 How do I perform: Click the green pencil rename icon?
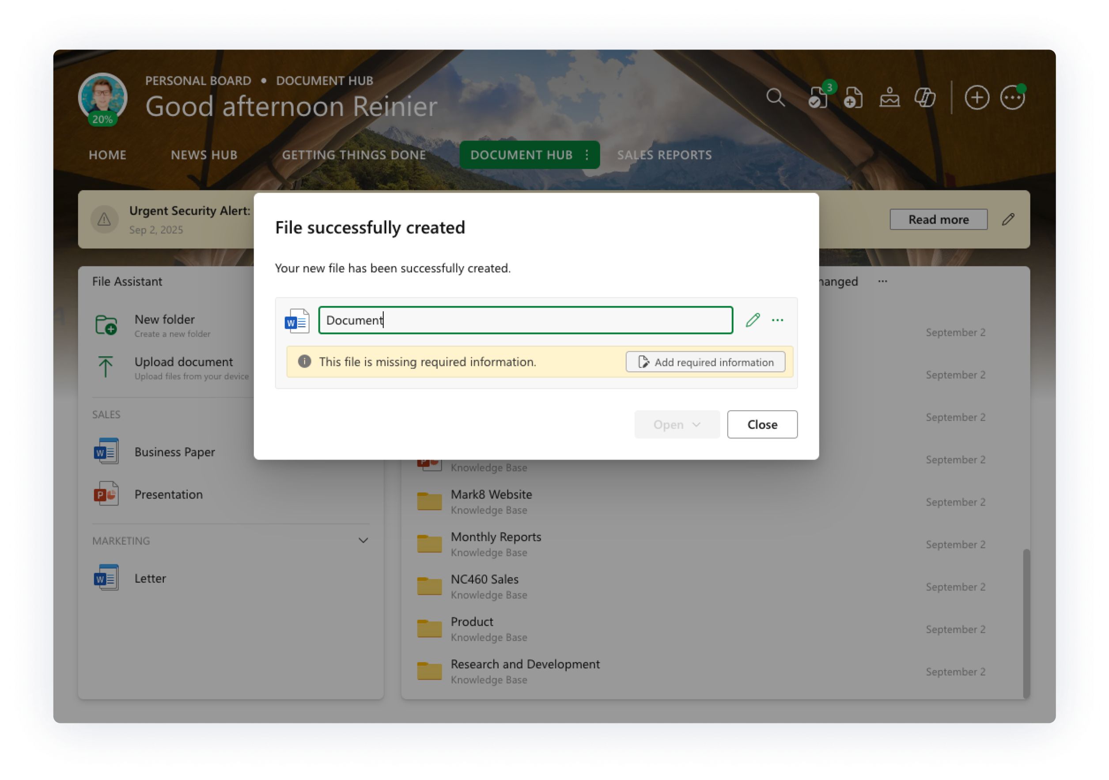click(753, 320)
